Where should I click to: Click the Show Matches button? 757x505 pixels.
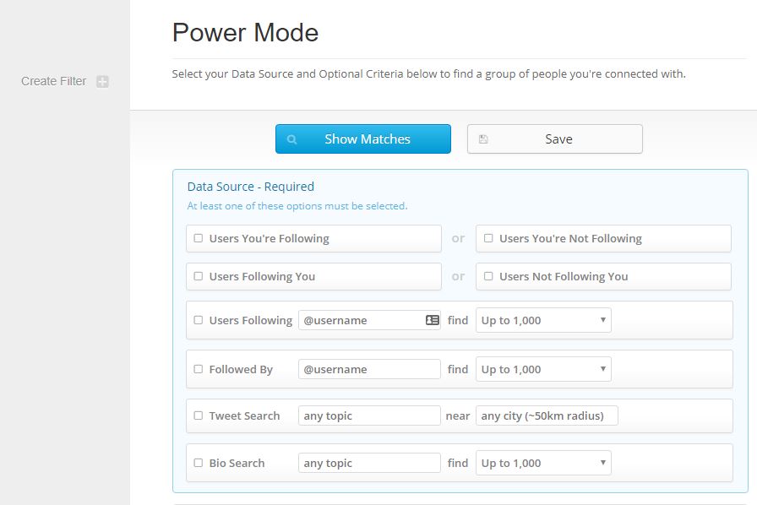363,139
